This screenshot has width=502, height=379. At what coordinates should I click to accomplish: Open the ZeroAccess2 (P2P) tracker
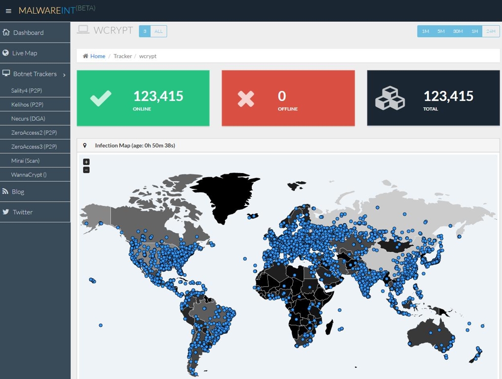tap(35, 133)
